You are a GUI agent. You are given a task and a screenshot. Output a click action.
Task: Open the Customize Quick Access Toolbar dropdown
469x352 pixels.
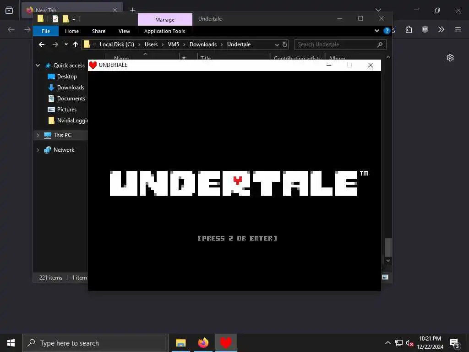coord(74,19)
